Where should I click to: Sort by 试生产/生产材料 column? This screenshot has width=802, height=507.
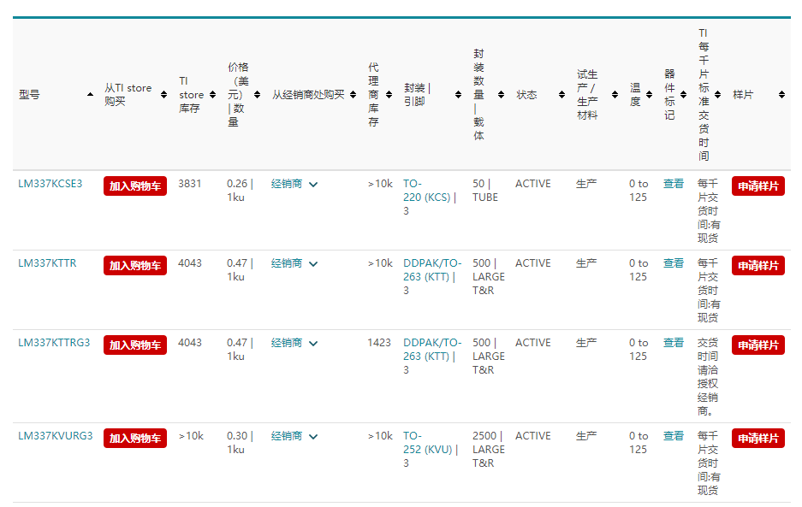click(x=615, y=95)
